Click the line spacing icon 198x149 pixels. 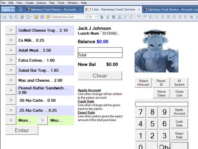[x=186, y=17]
